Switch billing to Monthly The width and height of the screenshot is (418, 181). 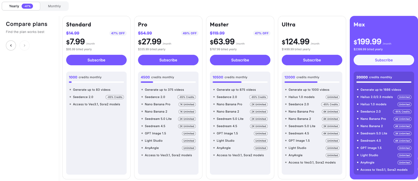(x=54, y=6)
